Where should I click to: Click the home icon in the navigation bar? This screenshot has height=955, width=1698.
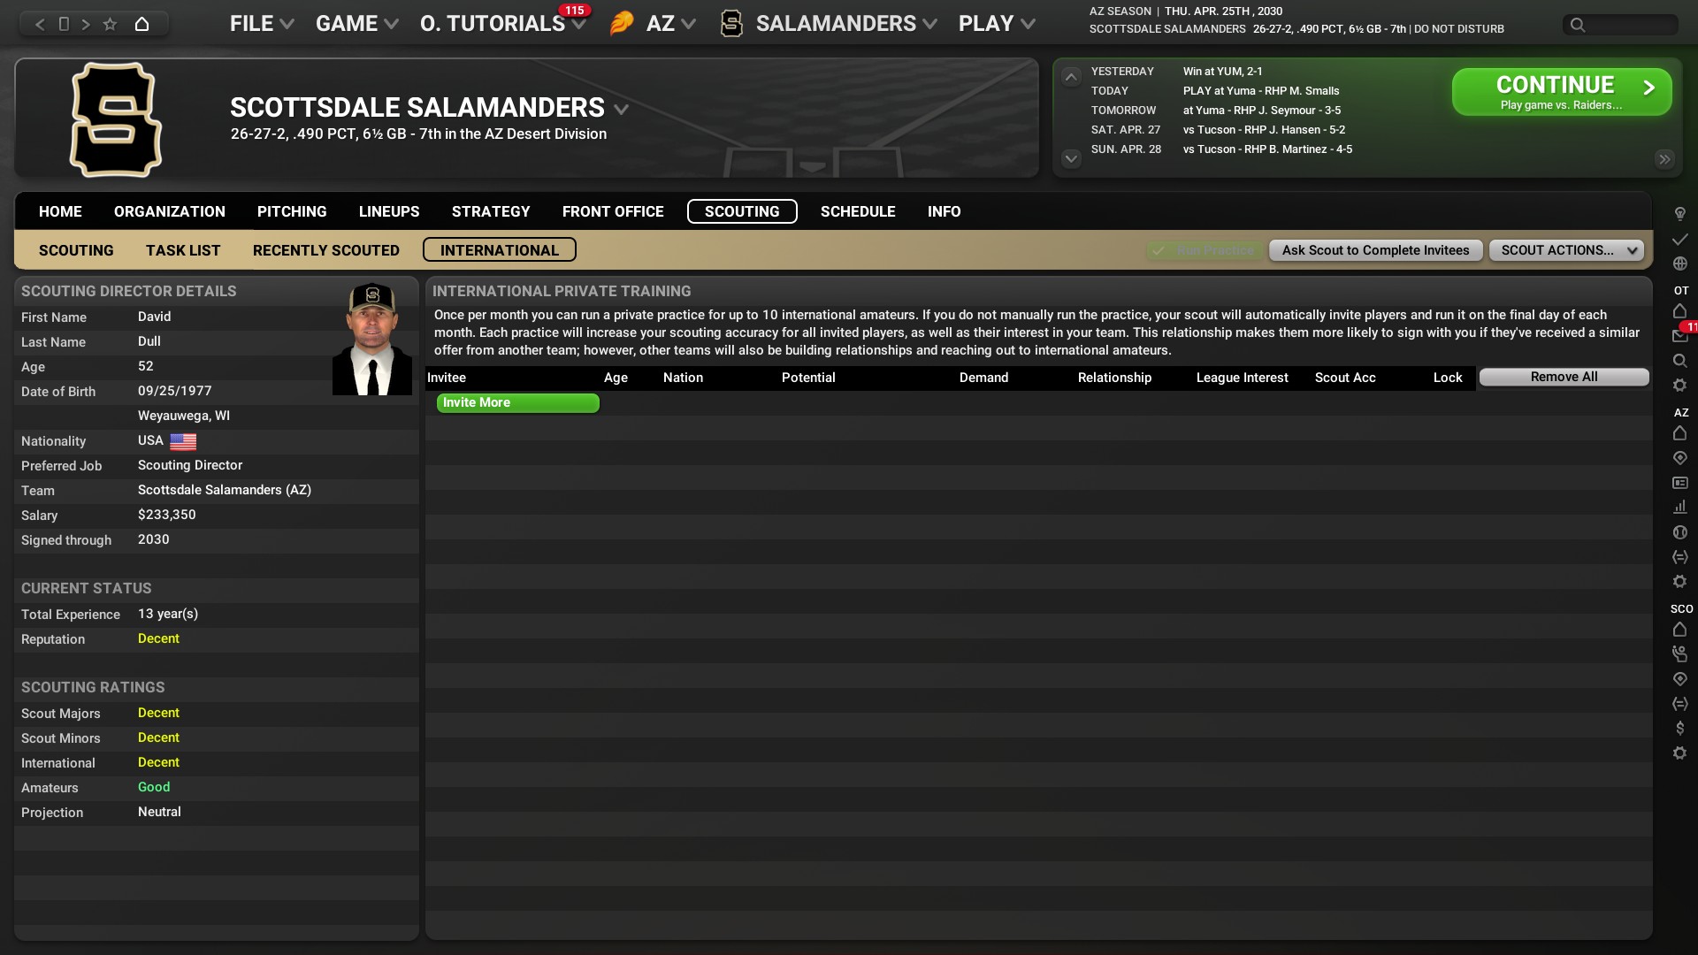pyautogui.click(x=141, y=24)
